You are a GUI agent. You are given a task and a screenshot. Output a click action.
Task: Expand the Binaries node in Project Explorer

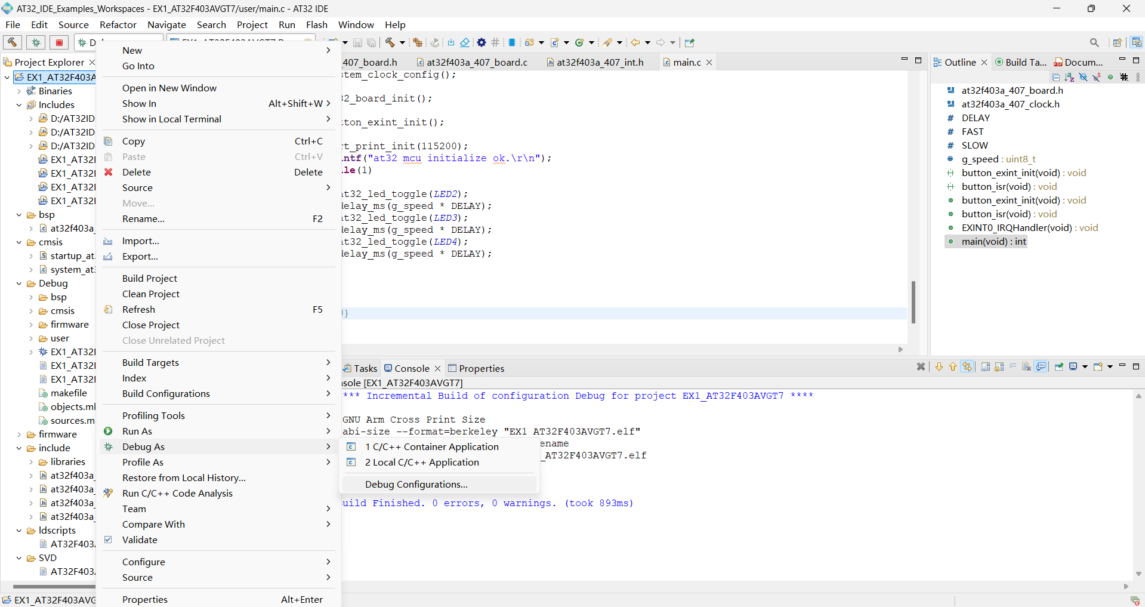pyautogui.click(x=19, y=91)
